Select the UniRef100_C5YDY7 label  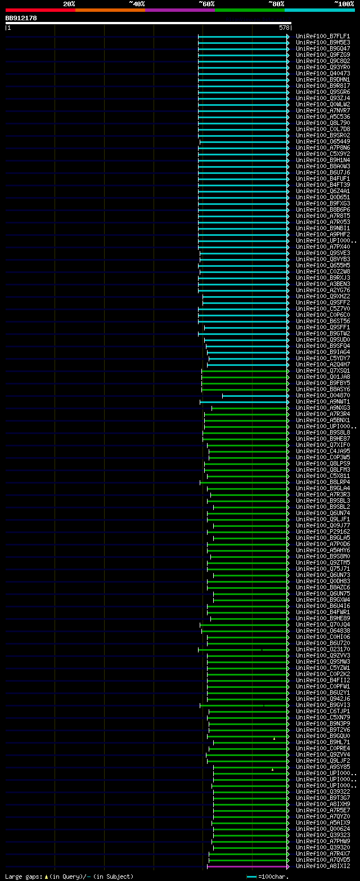tap(323, 358)
